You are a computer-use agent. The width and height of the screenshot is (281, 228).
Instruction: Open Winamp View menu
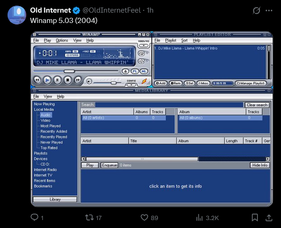[x=77, y=40]
